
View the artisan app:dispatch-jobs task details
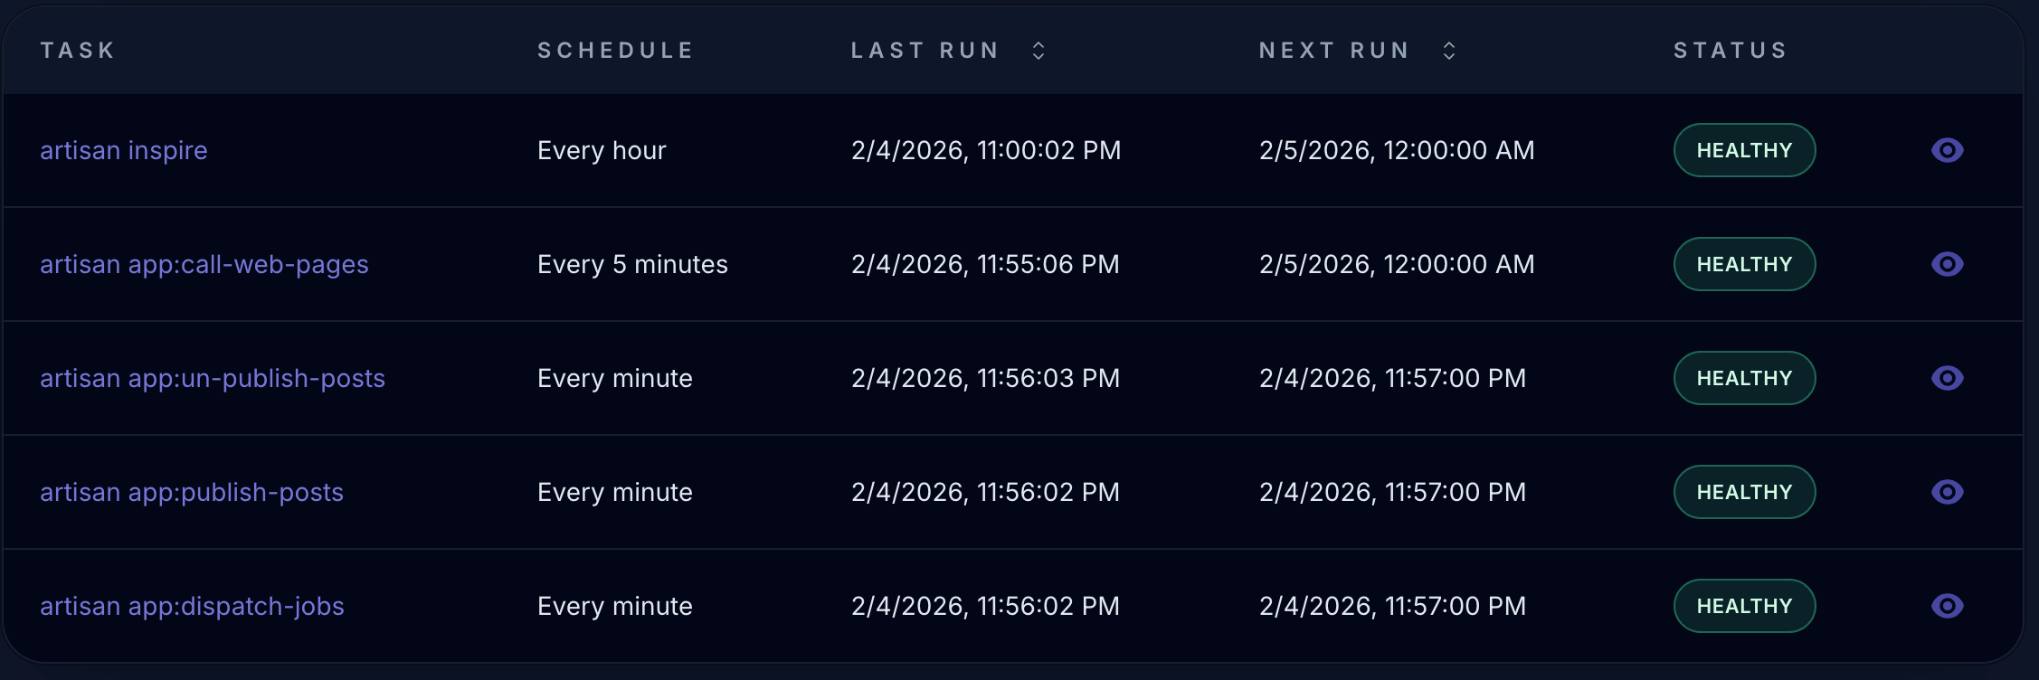tap(1947, 606)
